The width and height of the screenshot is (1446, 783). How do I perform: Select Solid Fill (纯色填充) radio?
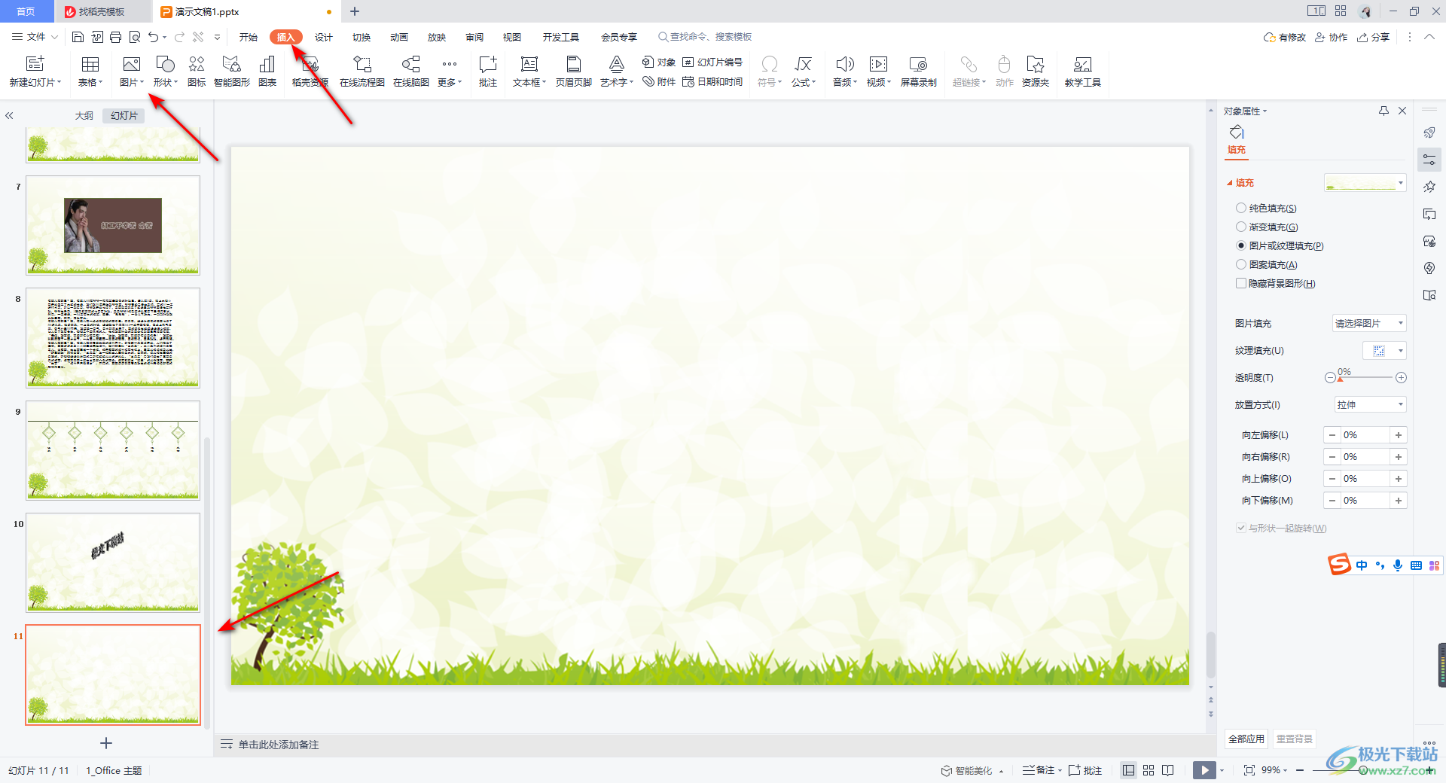pyautogui.click(x=1241, y=208)
